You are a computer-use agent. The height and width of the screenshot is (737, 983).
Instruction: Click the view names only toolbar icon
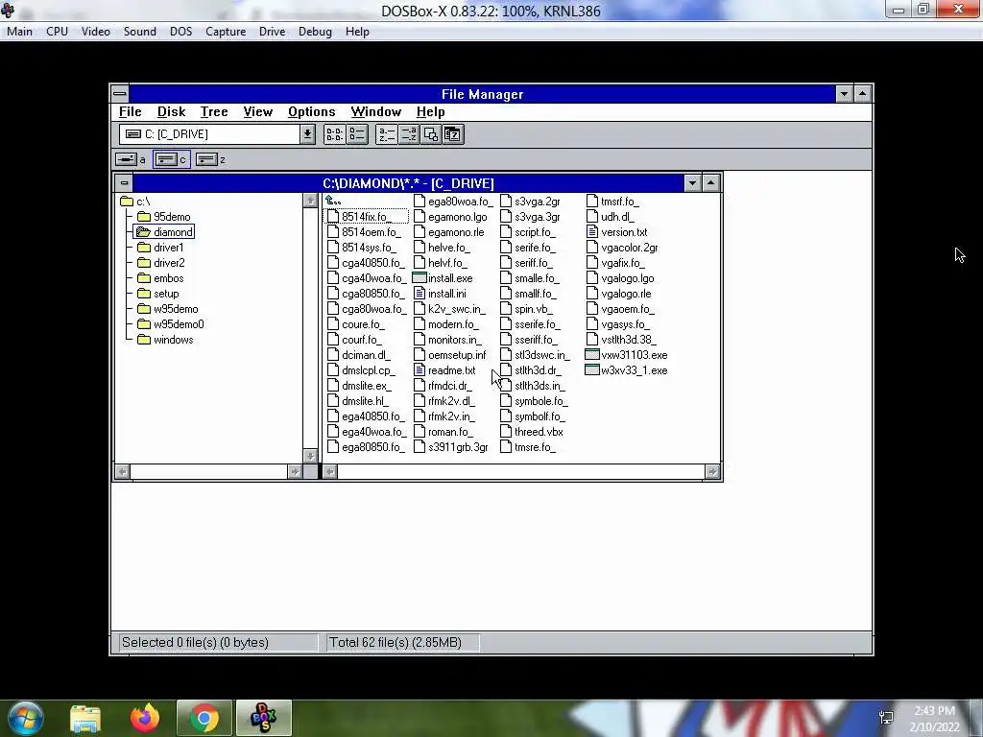point(334,134)
